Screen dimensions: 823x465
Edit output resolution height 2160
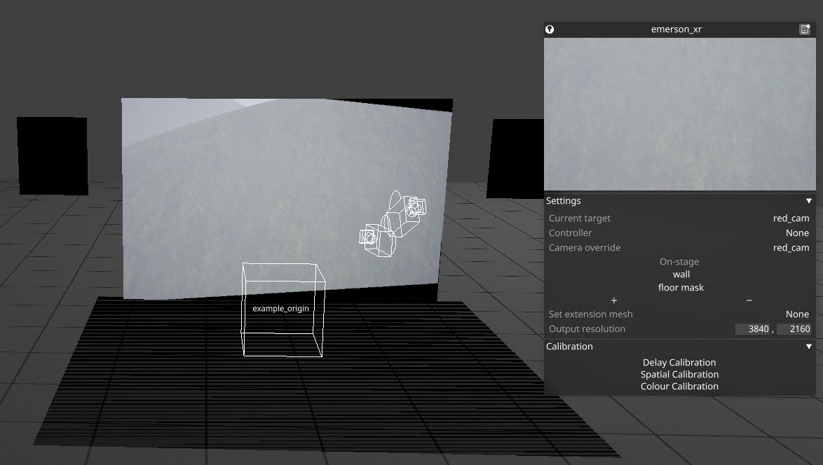(x=794, y=328)
